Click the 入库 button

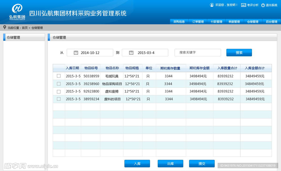(x=137, y=164)
